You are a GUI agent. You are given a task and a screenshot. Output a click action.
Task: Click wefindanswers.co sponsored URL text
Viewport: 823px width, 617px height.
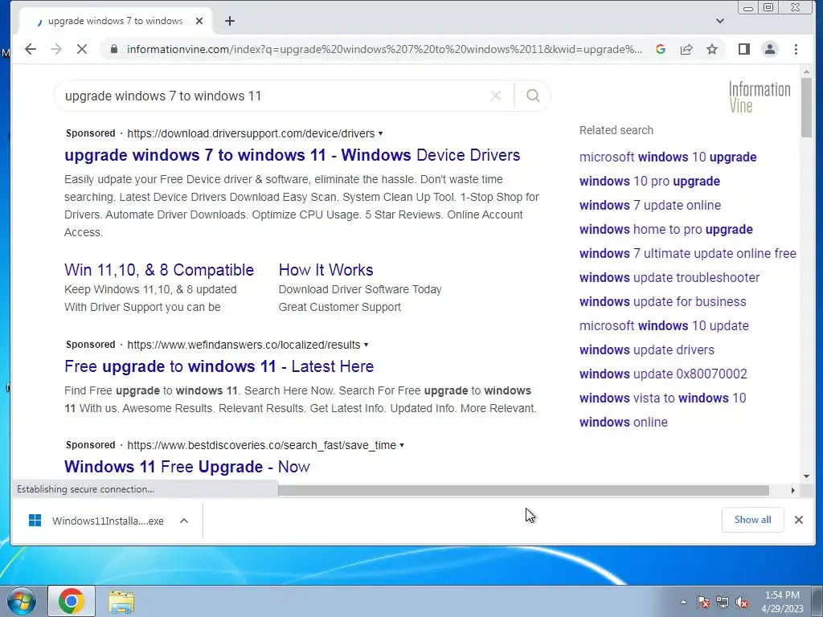click(x=244, y=345)
